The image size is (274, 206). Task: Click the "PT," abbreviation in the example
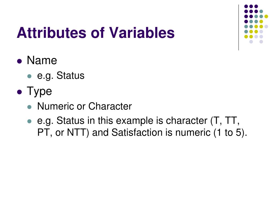pyautogui.click(x=44, y=133)
